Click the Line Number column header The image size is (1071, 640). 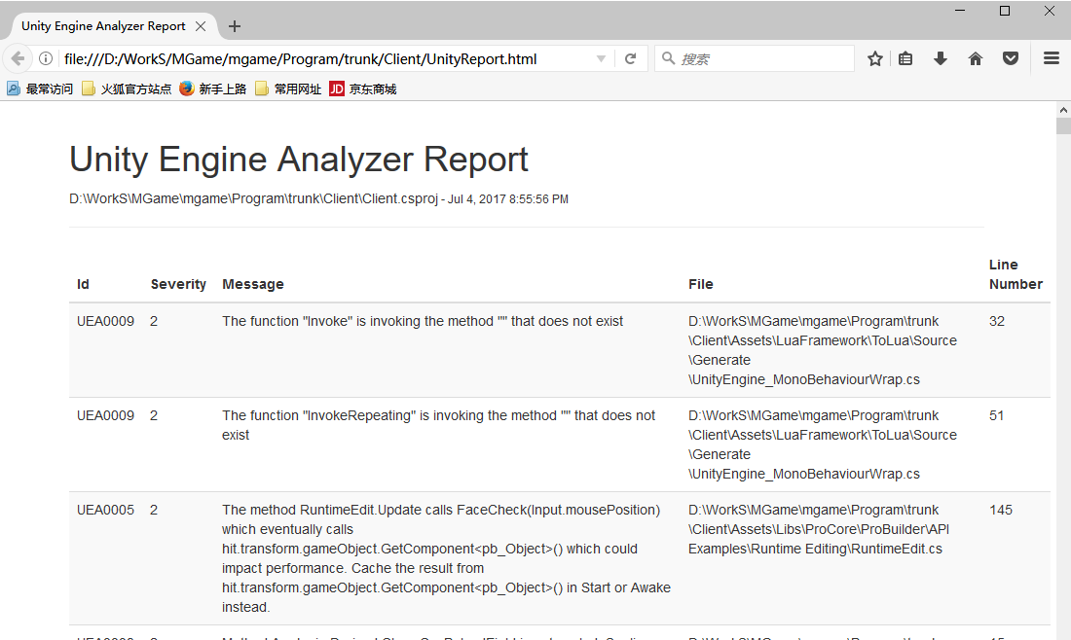coord(1016,274)
